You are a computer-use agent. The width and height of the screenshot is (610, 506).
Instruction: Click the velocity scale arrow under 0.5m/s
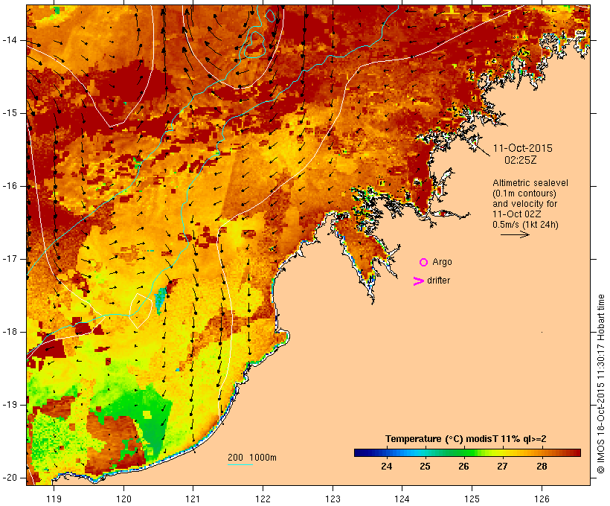coord(515,234)
